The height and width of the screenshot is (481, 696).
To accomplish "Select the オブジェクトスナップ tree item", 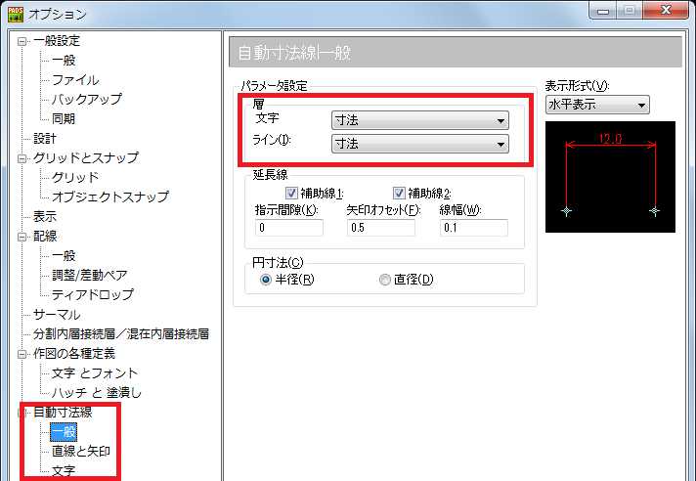I will 110,197.
